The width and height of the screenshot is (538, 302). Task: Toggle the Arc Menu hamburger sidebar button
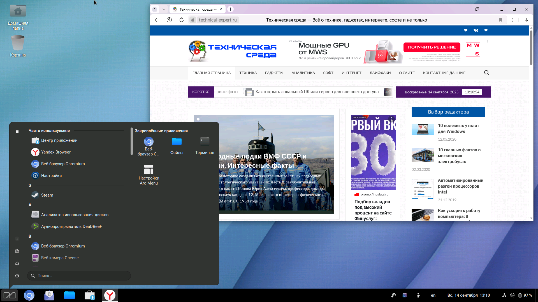(17, 131)
